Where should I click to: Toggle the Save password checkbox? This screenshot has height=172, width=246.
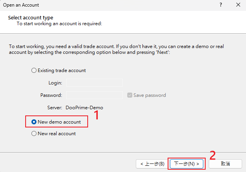130,95
